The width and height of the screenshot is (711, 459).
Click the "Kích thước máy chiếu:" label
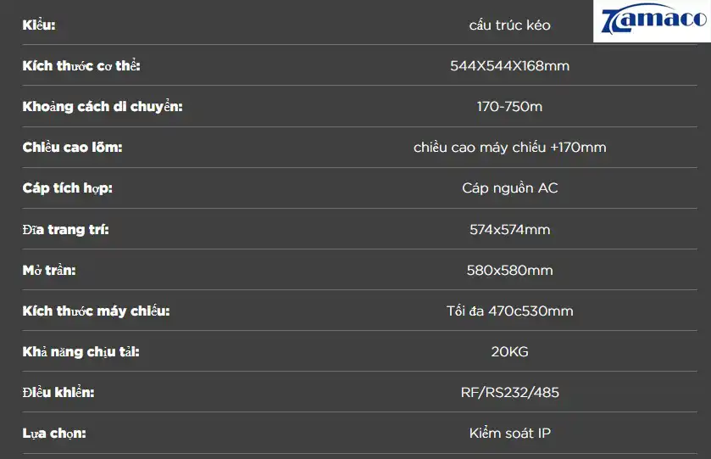pyautogui.click(x=97, y=311)
